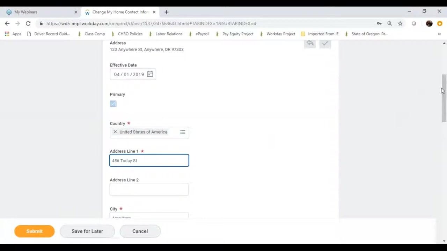Image resolution: width=447 pixels, height=251 pixels.
Task: Open Workday Project bookmark
Action: tap(277, 34)
